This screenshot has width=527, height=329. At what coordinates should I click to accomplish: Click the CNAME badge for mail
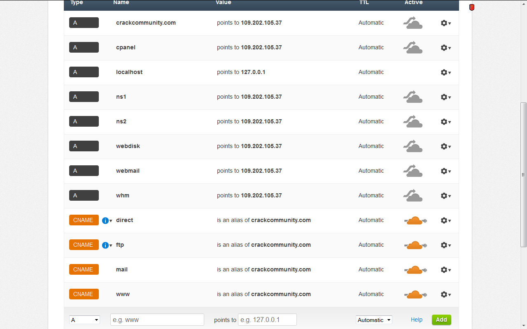coord(84,269)
